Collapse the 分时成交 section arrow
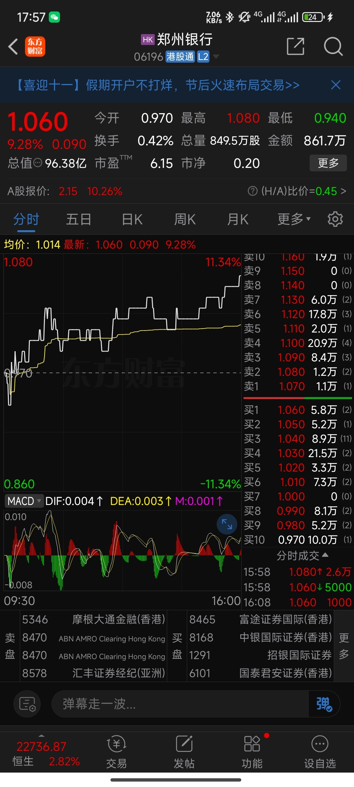This screenshot has width=354, height=787. (x=325, y=555)
